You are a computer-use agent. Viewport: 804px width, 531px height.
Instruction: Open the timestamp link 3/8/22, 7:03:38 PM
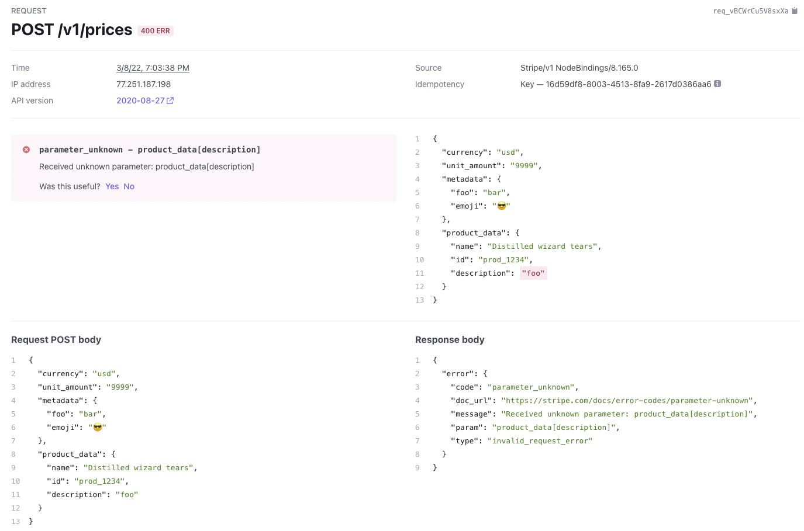pos(153,68)
